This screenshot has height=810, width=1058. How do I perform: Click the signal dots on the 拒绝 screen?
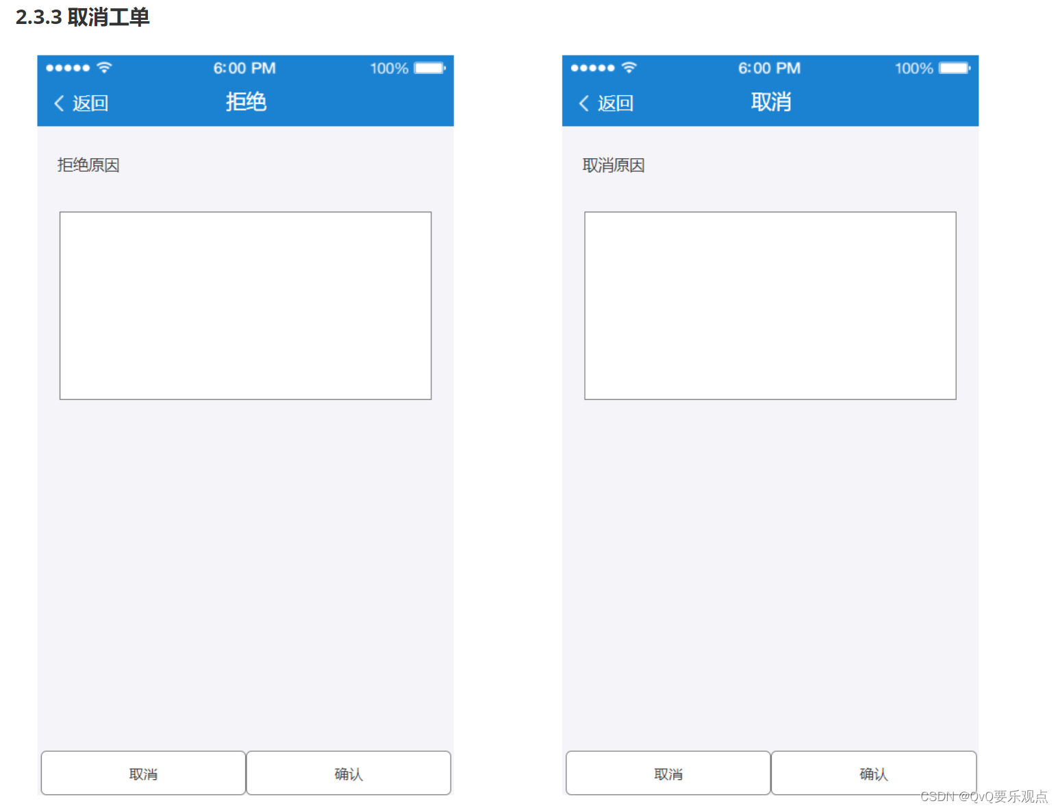click(x=68, y=68)
